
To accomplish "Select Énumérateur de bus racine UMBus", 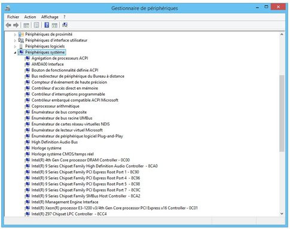I will click(62, 118).
